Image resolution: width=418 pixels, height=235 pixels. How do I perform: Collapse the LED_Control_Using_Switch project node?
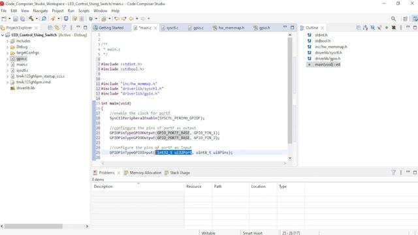point(3,35)
